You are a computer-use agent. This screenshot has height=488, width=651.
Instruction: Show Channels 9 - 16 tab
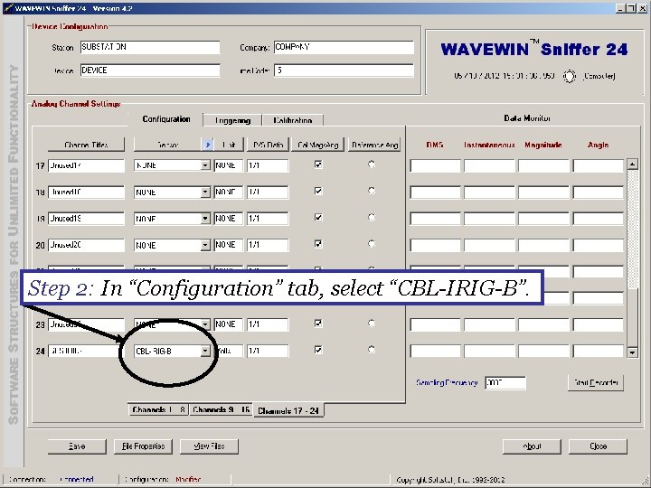point(221,409)
